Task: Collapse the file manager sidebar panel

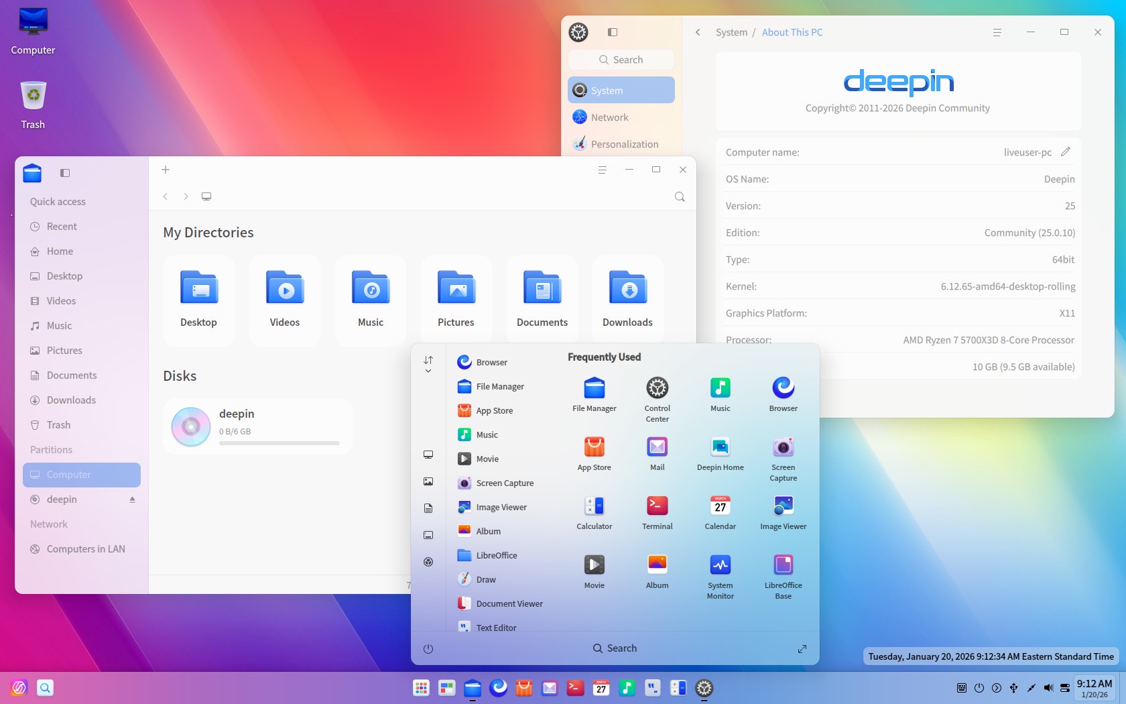Action: coord(64,172)
